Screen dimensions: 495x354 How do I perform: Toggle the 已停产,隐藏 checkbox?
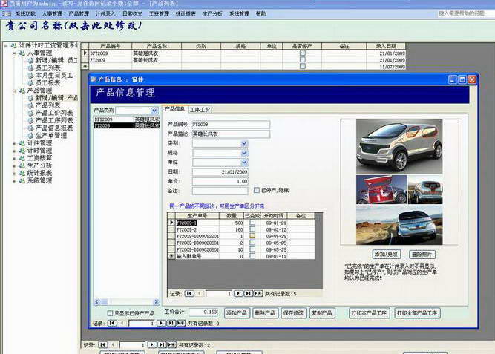[256, 190]
